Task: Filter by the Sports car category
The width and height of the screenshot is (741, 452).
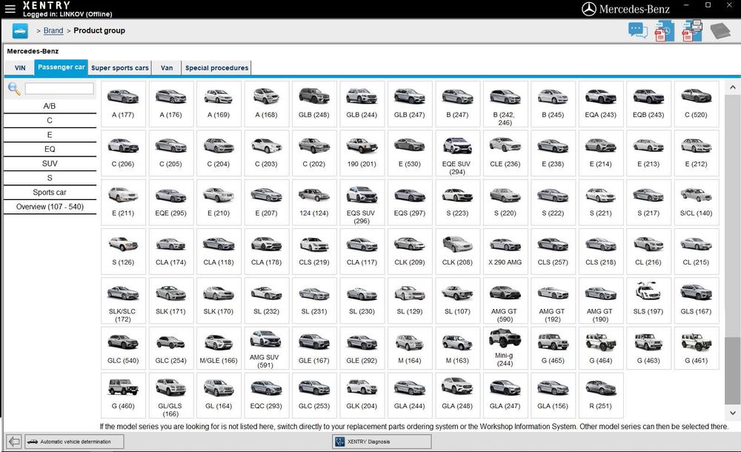Action: click(x=50, y=193)
